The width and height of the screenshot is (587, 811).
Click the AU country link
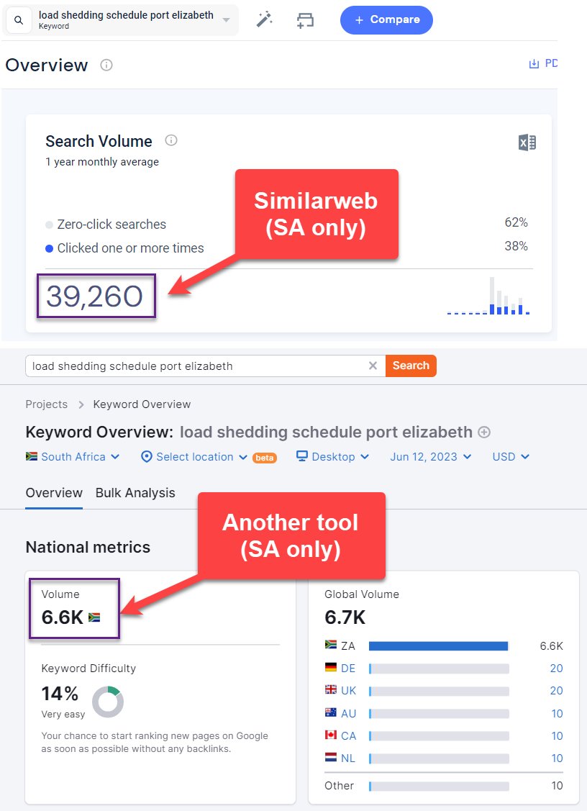(348, 713)
